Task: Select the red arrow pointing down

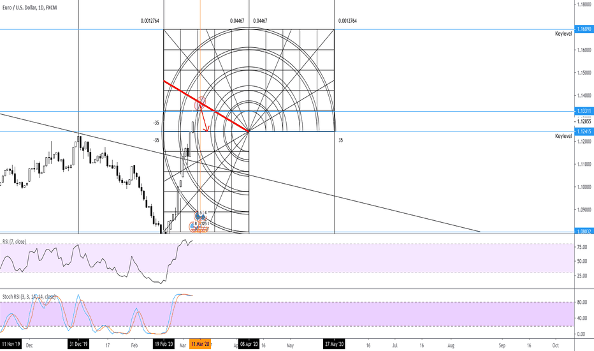Action: (x=204, y=117)
